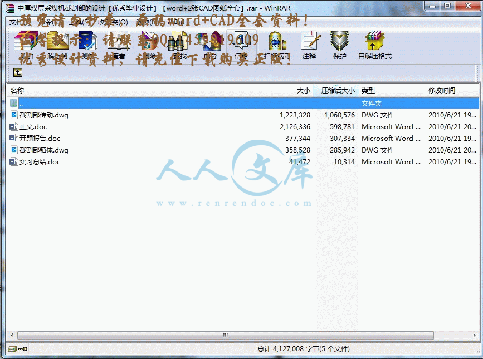Screen dimensions: 483x359
Task: Click the 保护 (Protect) shield icon
Action: (339, 41)
